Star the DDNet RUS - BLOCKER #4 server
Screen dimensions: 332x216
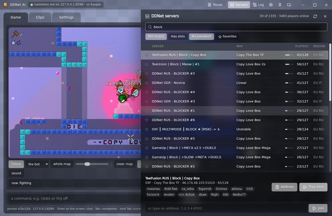(146, 92)
